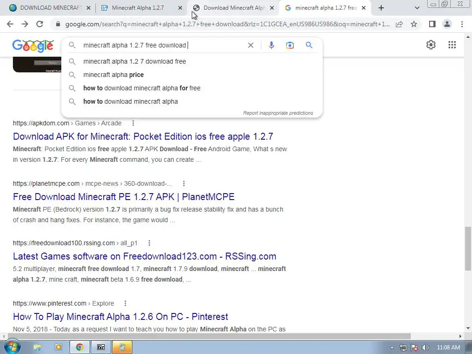Open the highlighted taskbar app beside 7-Zip
Image resolution: width=472 pixels, height=354 pixels.
click(x=122, y=348)
